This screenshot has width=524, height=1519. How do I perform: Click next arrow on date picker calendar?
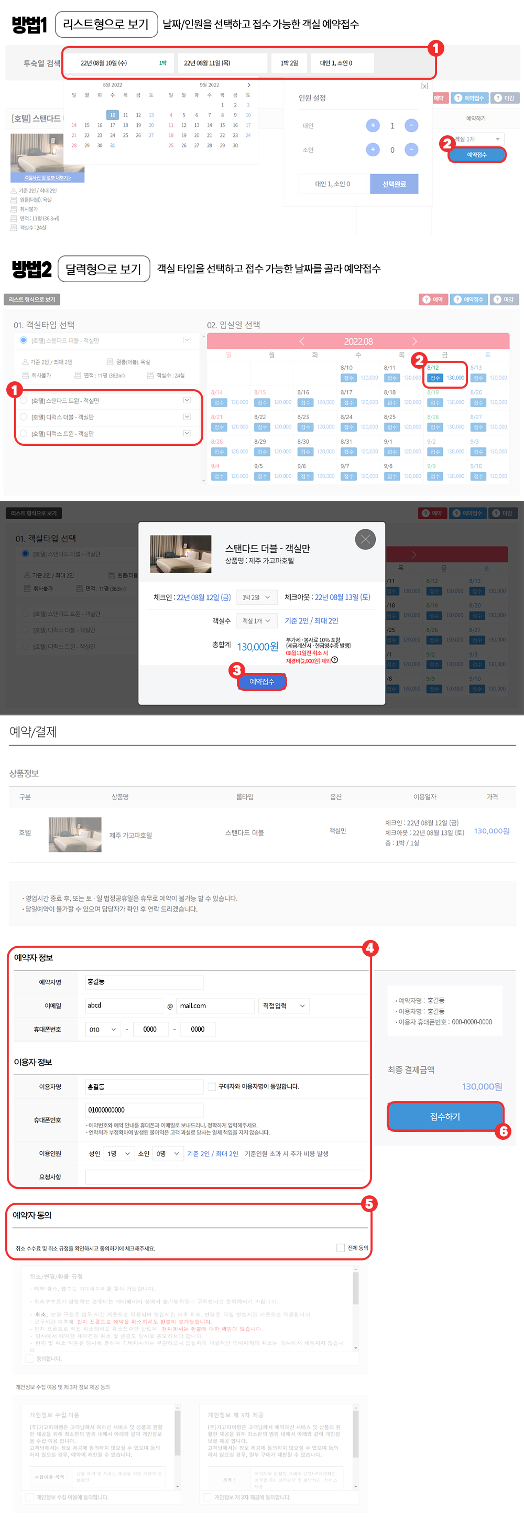(248, 85)
